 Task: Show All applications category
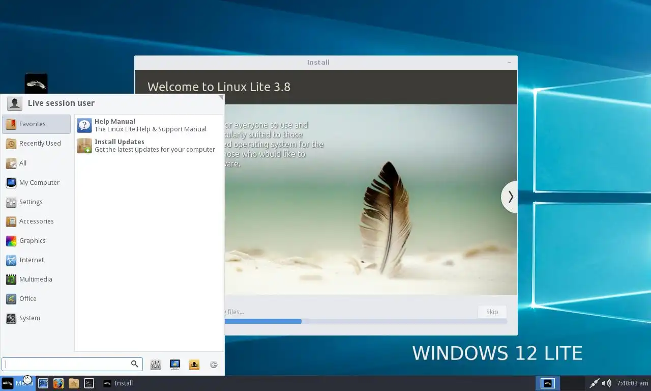click(x=37, y=163)
